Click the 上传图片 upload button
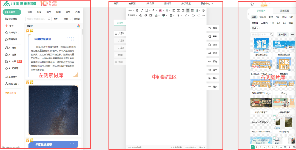 283,35
